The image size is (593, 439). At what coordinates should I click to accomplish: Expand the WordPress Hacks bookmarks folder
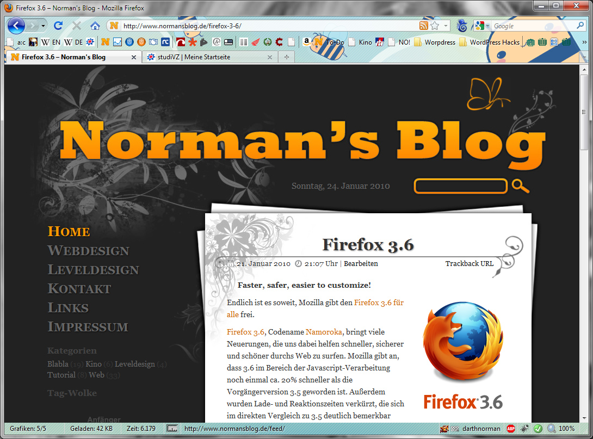(x=490, y=42)
